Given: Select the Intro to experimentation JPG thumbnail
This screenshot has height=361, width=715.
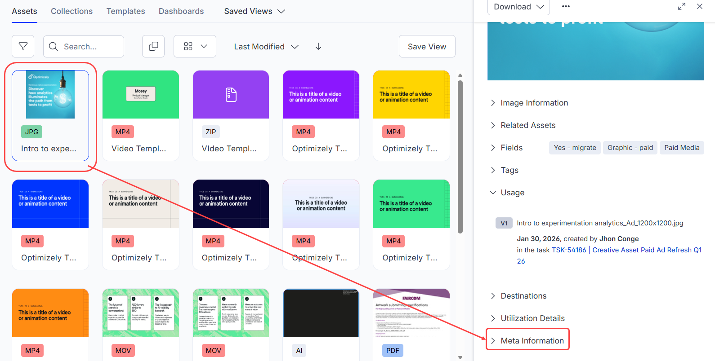Looking at the screenshot, I should (50, 95).
